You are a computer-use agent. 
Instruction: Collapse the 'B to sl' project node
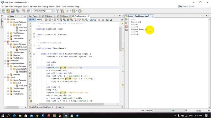[5, 19]
